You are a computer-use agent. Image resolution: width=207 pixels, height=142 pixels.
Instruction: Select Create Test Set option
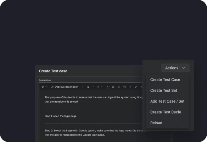(x=164, y=91)
